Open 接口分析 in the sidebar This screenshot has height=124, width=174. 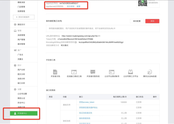21,83
